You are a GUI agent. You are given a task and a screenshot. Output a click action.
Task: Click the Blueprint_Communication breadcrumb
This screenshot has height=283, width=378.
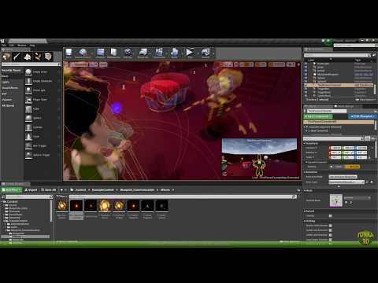pyautogui.click(x=137, y=189)
